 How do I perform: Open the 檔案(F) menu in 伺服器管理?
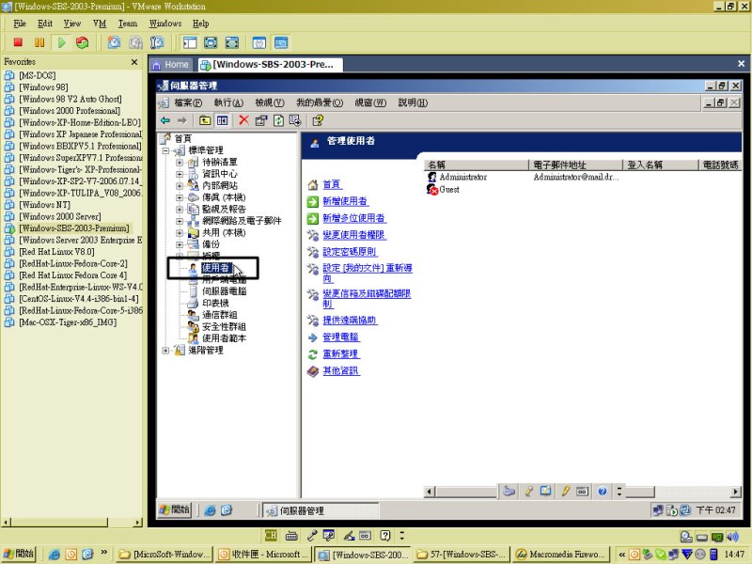click(x=187, y=102)
